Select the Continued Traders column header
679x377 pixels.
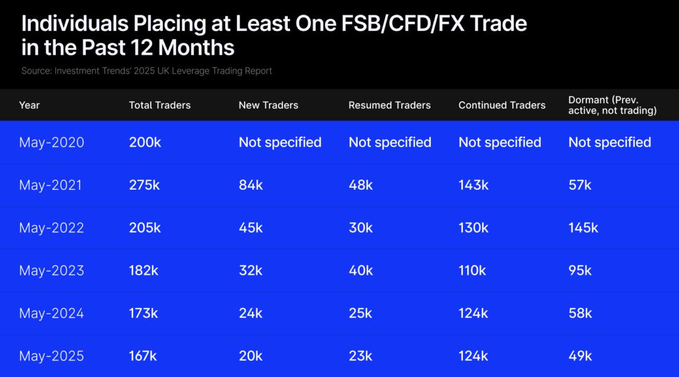502,105
